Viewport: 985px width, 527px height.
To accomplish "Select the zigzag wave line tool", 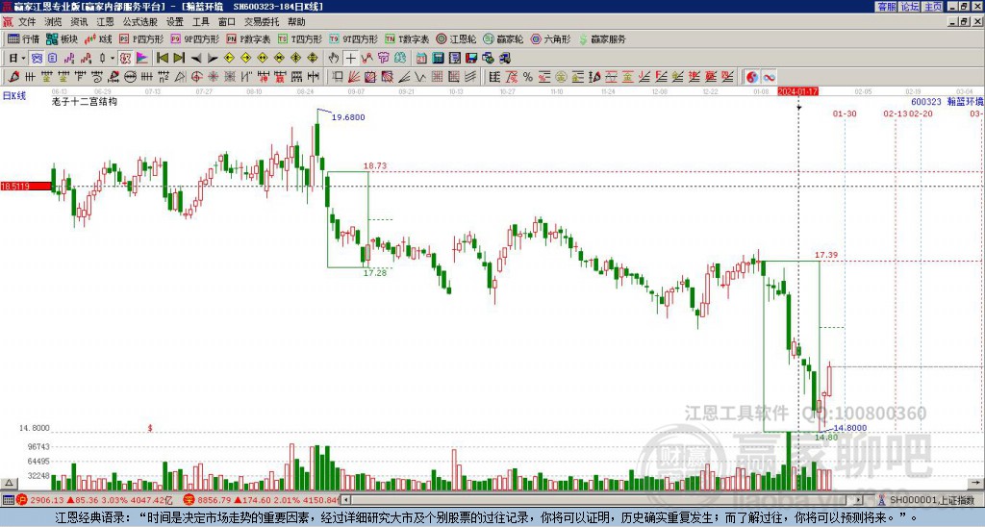I will click(420, 77).
